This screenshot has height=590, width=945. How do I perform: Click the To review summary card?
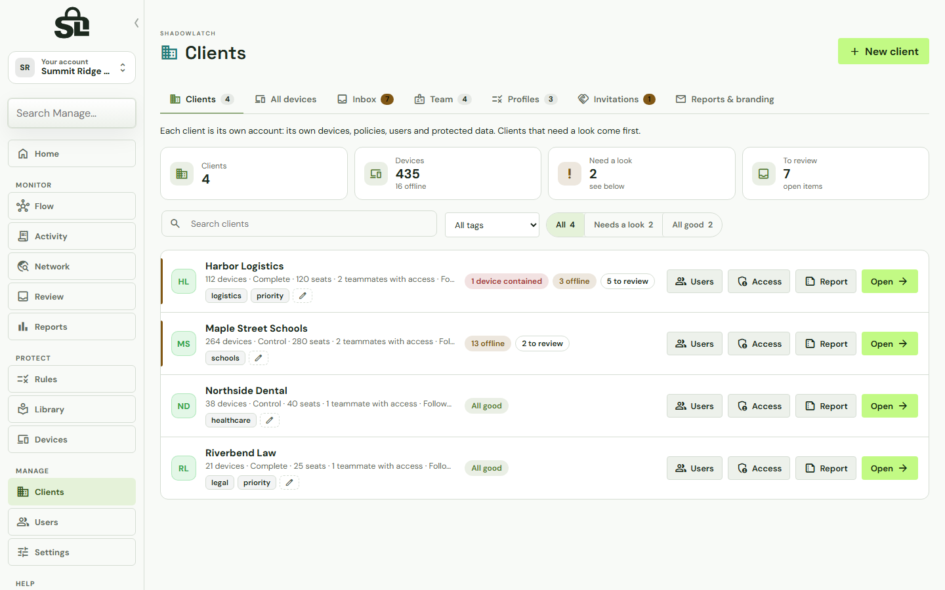(x=835, y=173)
